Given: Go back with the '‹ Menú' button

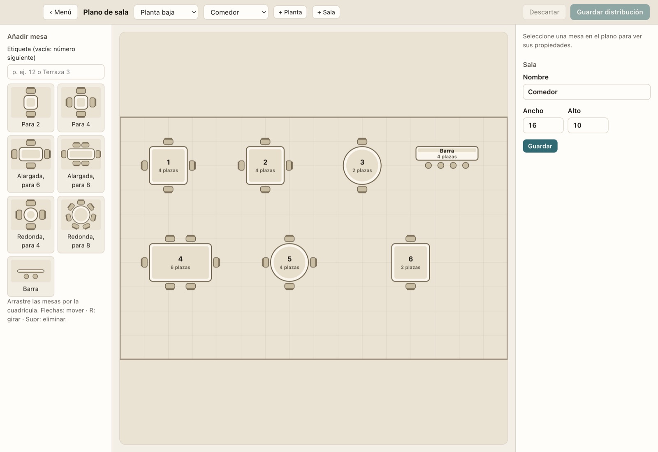Looking at the screenshot, I should (60, 12).
